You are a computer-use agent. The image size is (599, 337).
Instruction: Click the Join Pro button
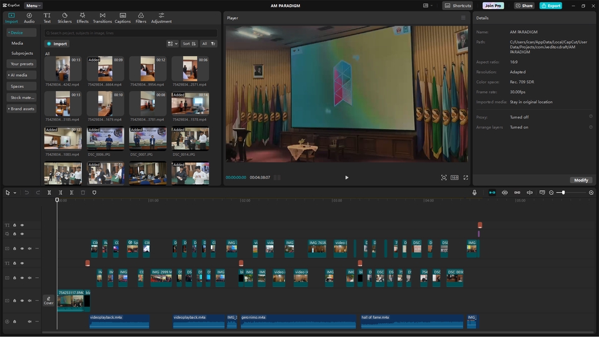click(493, 6)
